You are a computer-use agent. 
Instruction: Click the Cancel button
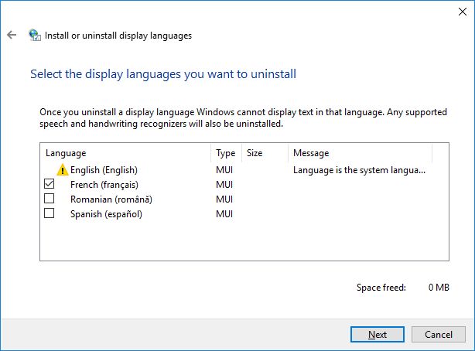(439, 334)
